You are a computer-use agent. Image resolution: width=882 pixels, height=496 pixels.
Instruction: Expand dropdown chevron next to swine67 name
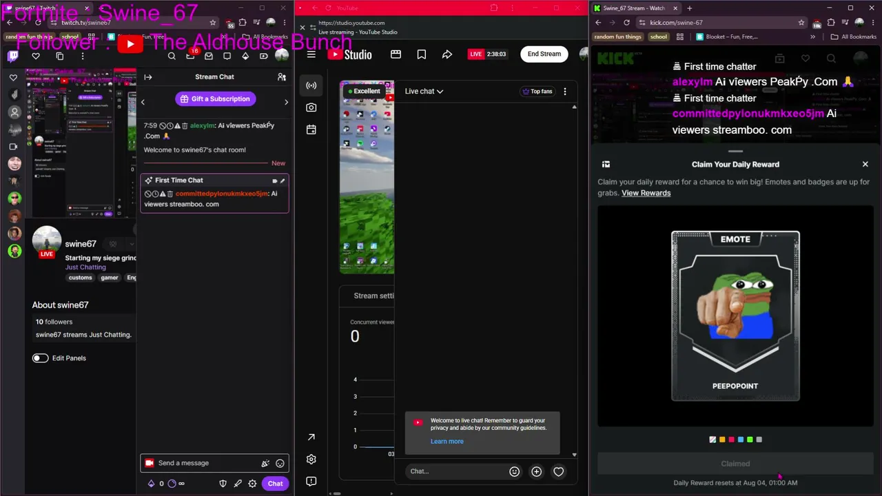pyautogui.click(x=132, y=244)
